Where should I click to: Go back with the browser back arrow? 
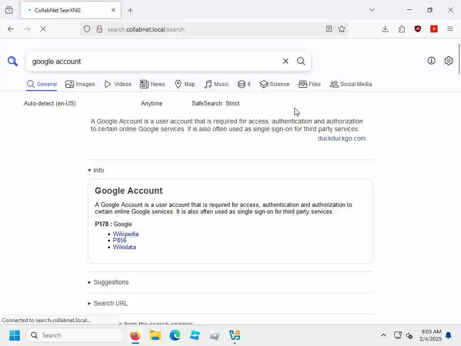click(11, 29)
